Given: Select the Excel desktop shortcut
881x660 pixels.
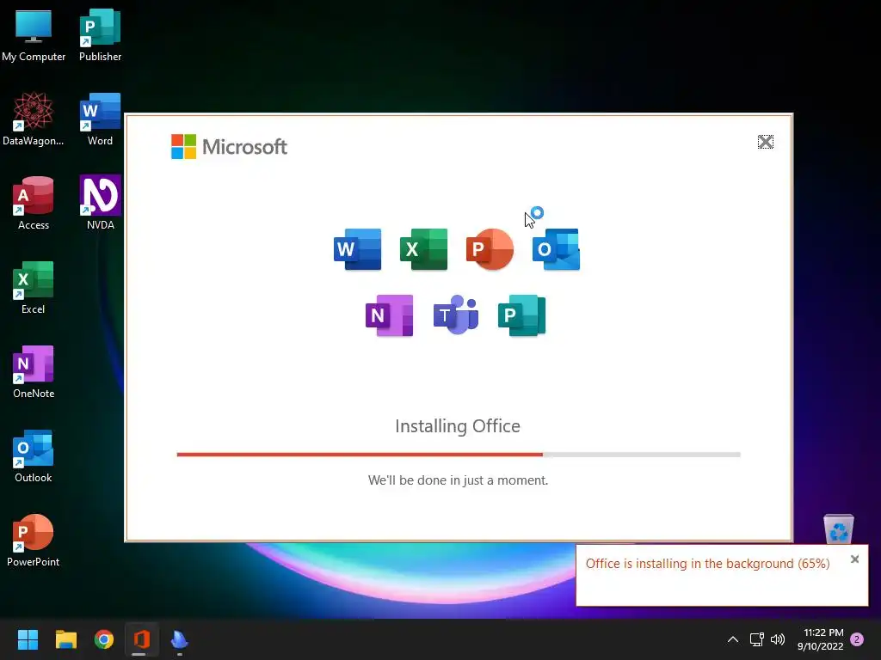Looking at the screenshot, I should coord(34,287).
